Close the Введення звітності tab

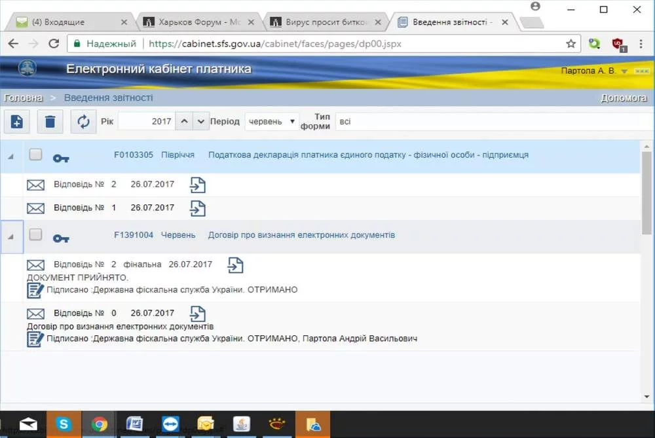[x=505, y=22]
